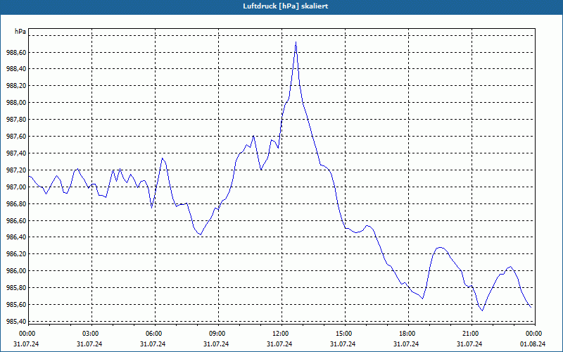Screen dimensions: 563x352
Task: Click the pressure curve's lowest dip after 21:00
Action: point(482,310)
